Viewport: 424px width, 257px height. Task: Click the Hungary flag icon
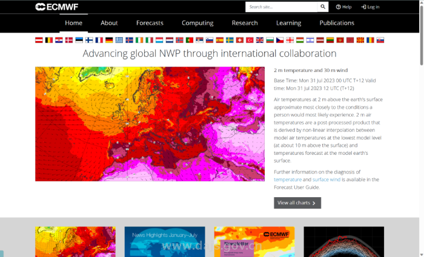300,41
